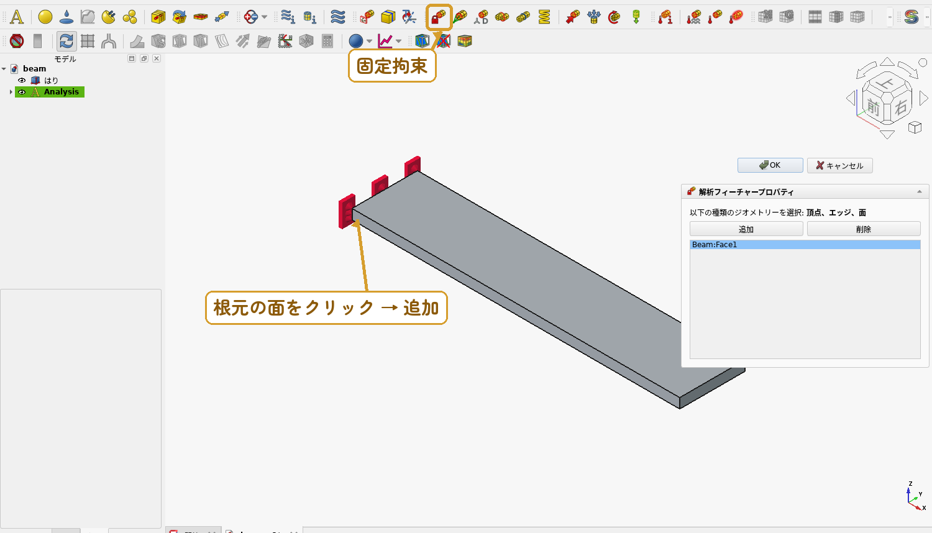
Task: Click the display mesh info colored cube
Action: pos(464,41)
